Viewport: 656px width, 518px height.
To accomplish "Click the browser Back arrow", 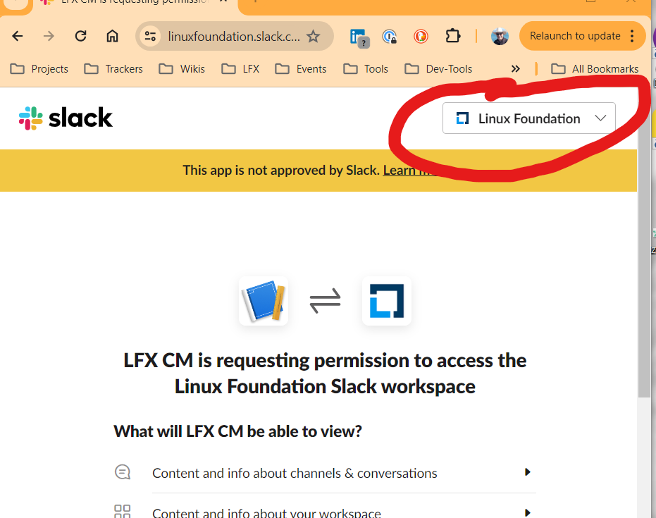I will coord(18,36).
